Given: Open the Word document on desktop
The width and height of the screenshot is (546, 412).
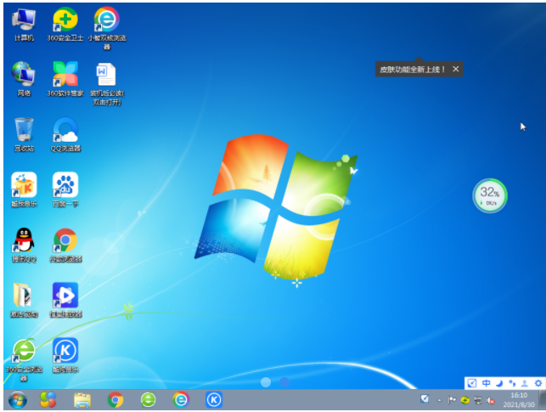Looking at the screenshot, I should [106, 75].
